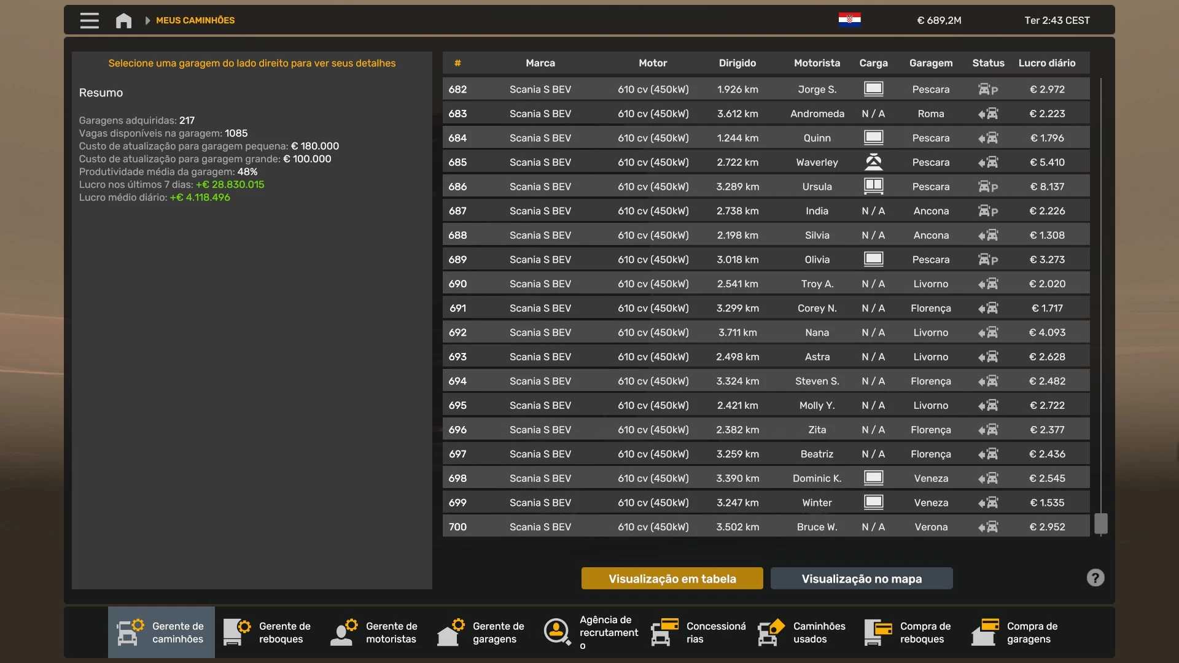Click status icon of truck 682
The width and height of the screenshot is (1179, 663).
pyautogui.click(x=987, y=90)
